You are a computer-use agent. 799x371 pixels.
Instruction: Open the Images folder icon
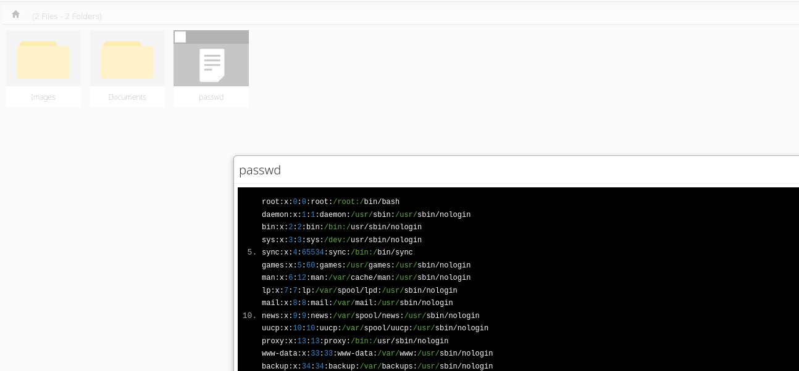tap(43, 60)
